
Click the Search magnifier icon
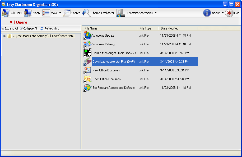[x=67, y=13]
